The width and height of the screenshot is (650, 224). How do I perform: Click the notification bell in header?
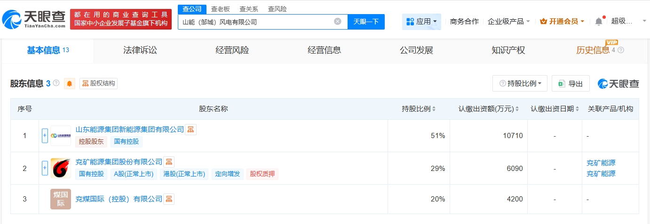tap(599, 22)
